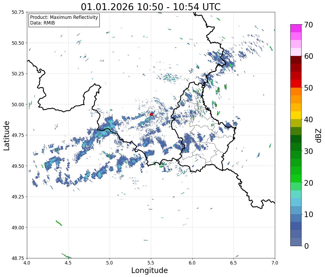Click the bright red colorbar band at 50 dBZ
Screen dimensions: 325x277
click(296, 84)
